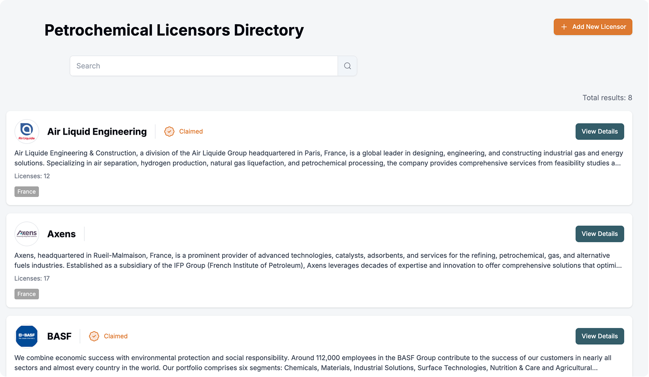649x377 pixels.
Task: Click the 'Licenses: 12' text
Action: tap(32, 176)
